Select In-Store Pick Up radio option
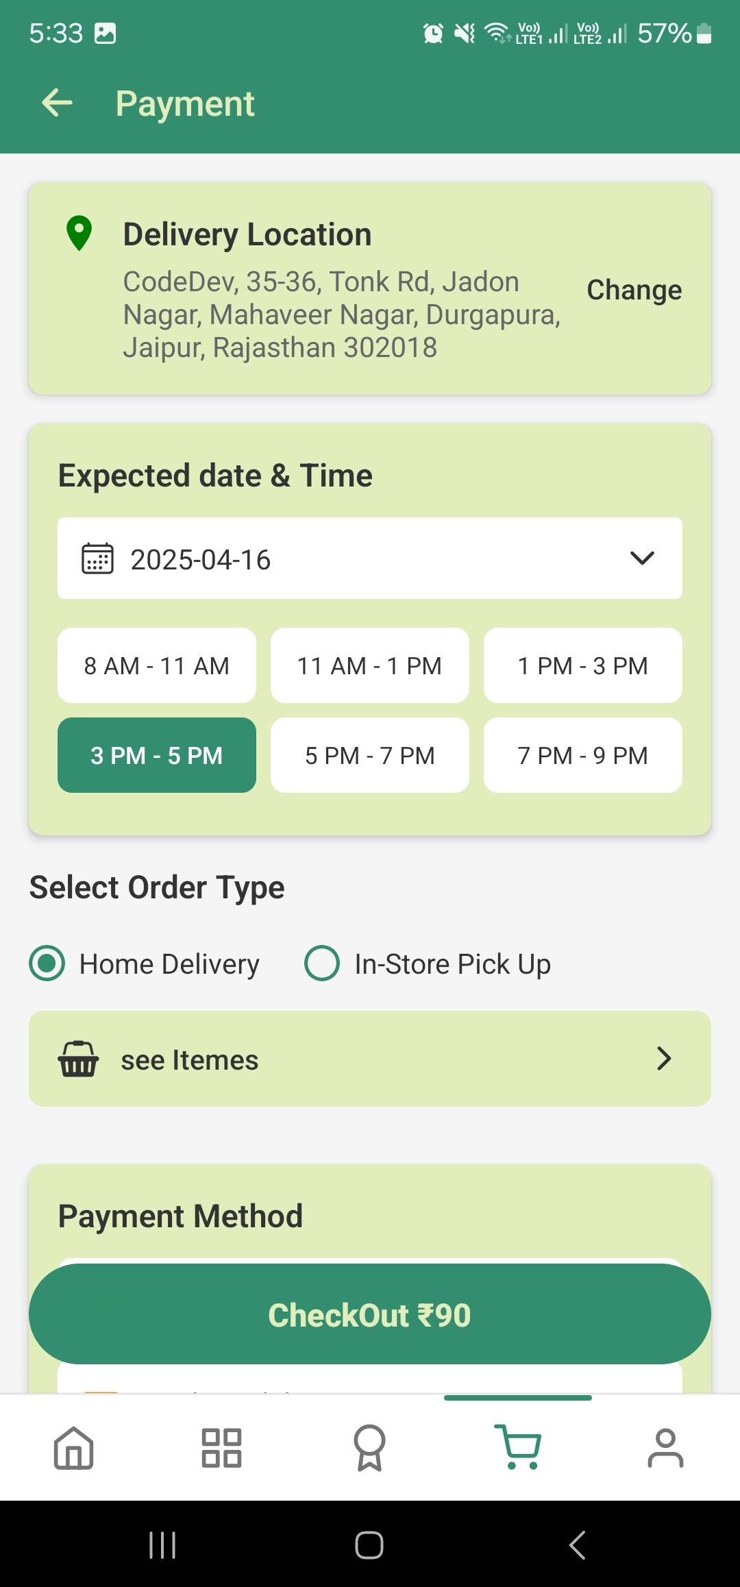 [x=322, y=963]
